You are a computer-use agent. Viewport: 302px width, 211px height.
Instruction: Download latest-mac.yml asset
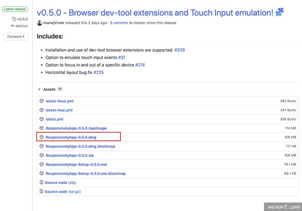tap(59, 110)
